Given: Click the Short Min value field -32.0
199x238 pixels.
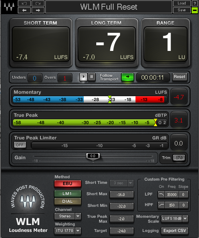Looking at the screenshot, I should 122,206.
